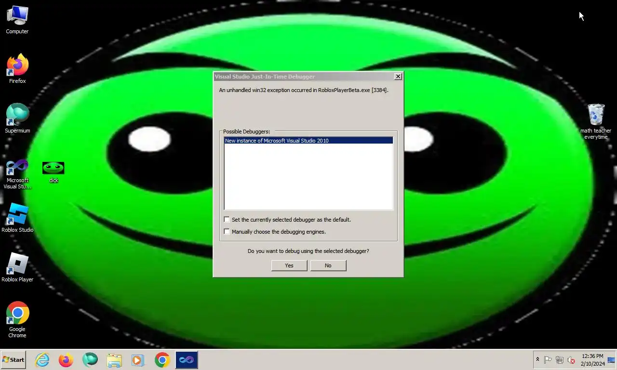The height and width of the screenshot is (370, 617).
Task: Select New instance of Microsoft Visual Studio 2010
Action: click(308, 141)
